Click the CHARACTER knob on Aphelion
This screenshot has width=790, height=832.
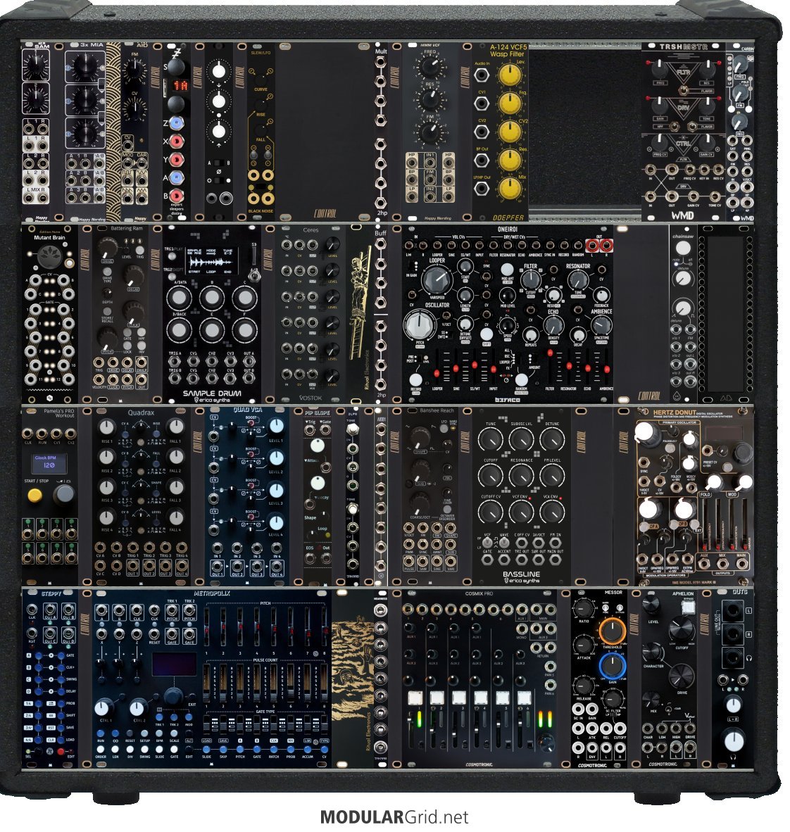pyautogui.click(x=653, y=652)
